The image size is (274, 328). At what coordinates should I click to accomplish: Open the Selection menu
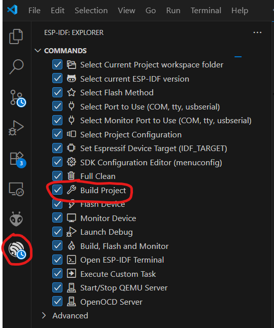[91, 11]
